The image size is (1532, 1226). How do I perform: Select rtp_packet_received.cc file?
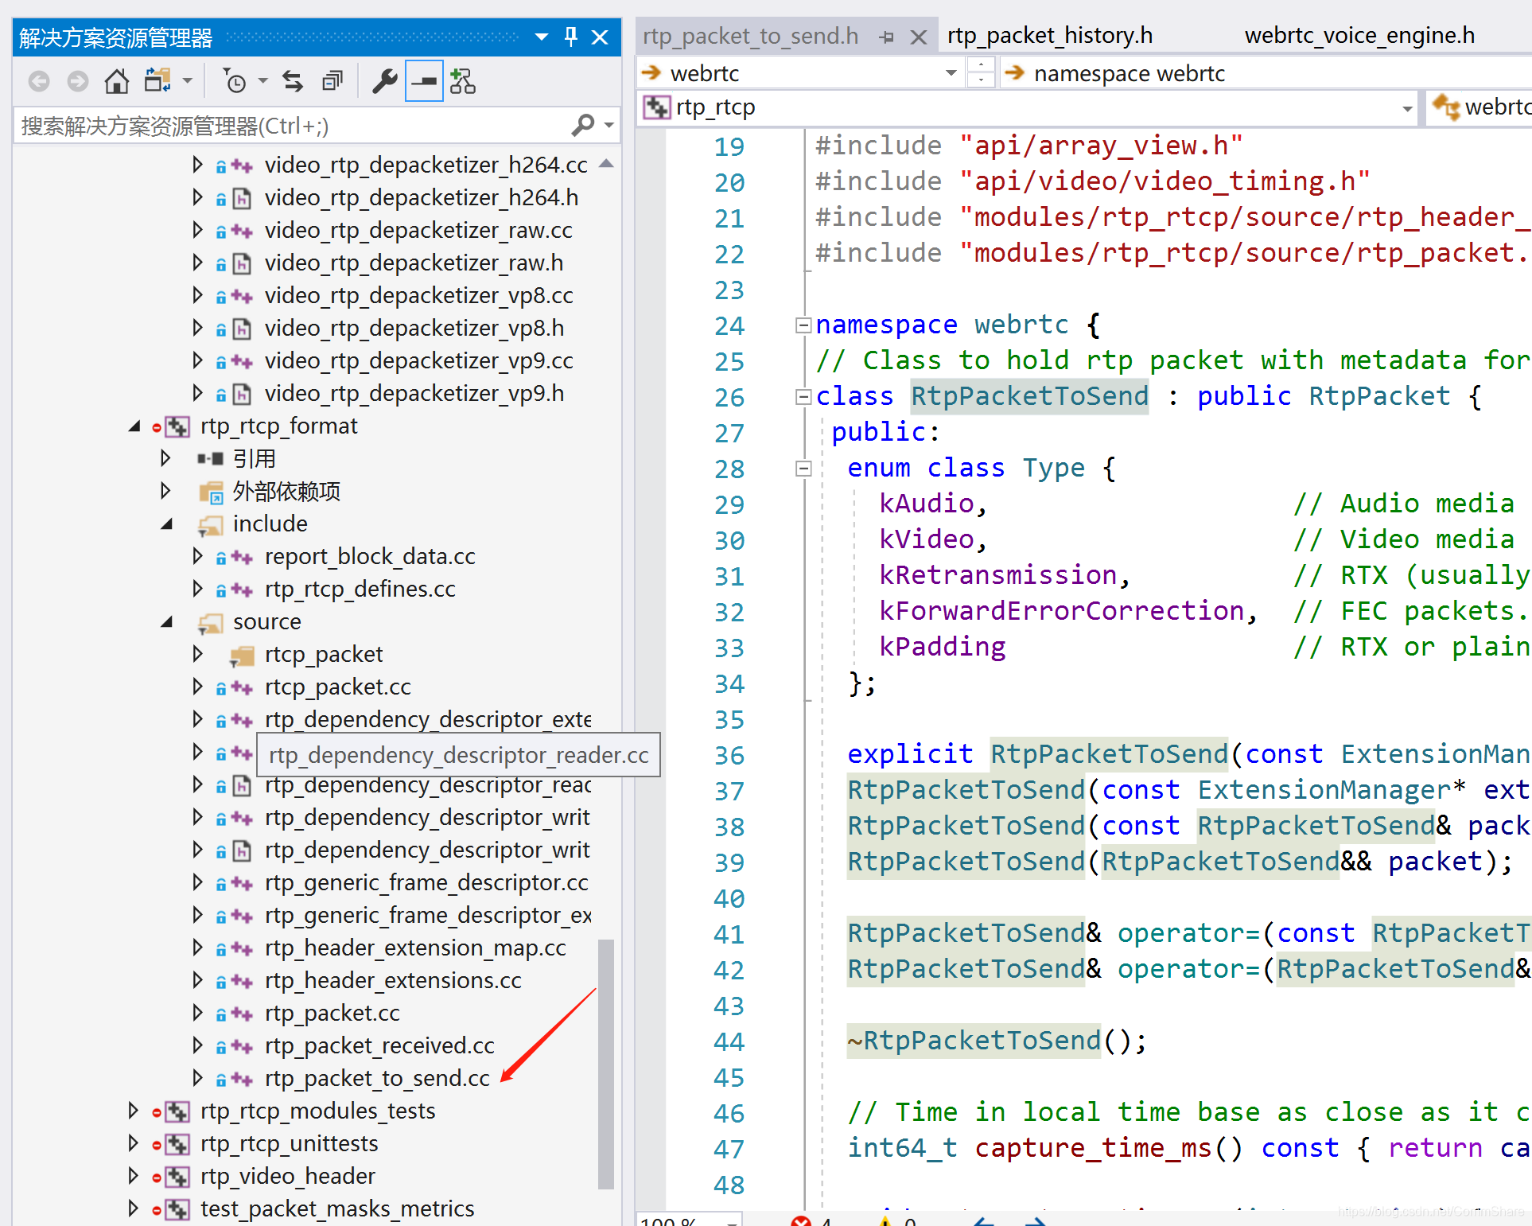[x=379, y=1045]
